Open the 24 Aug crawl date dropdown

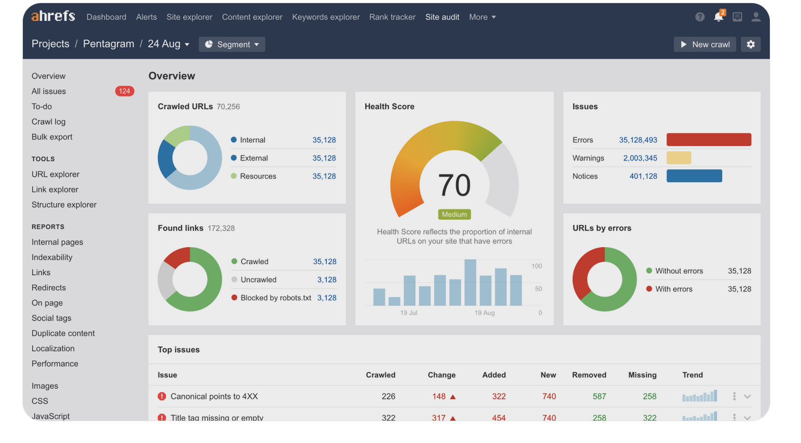point(169,44)
